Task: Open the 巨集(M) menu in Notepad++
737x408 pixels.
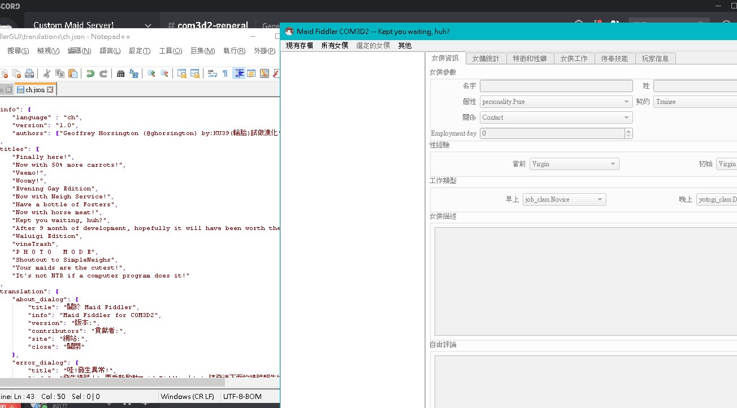Action: pos(202,51)
